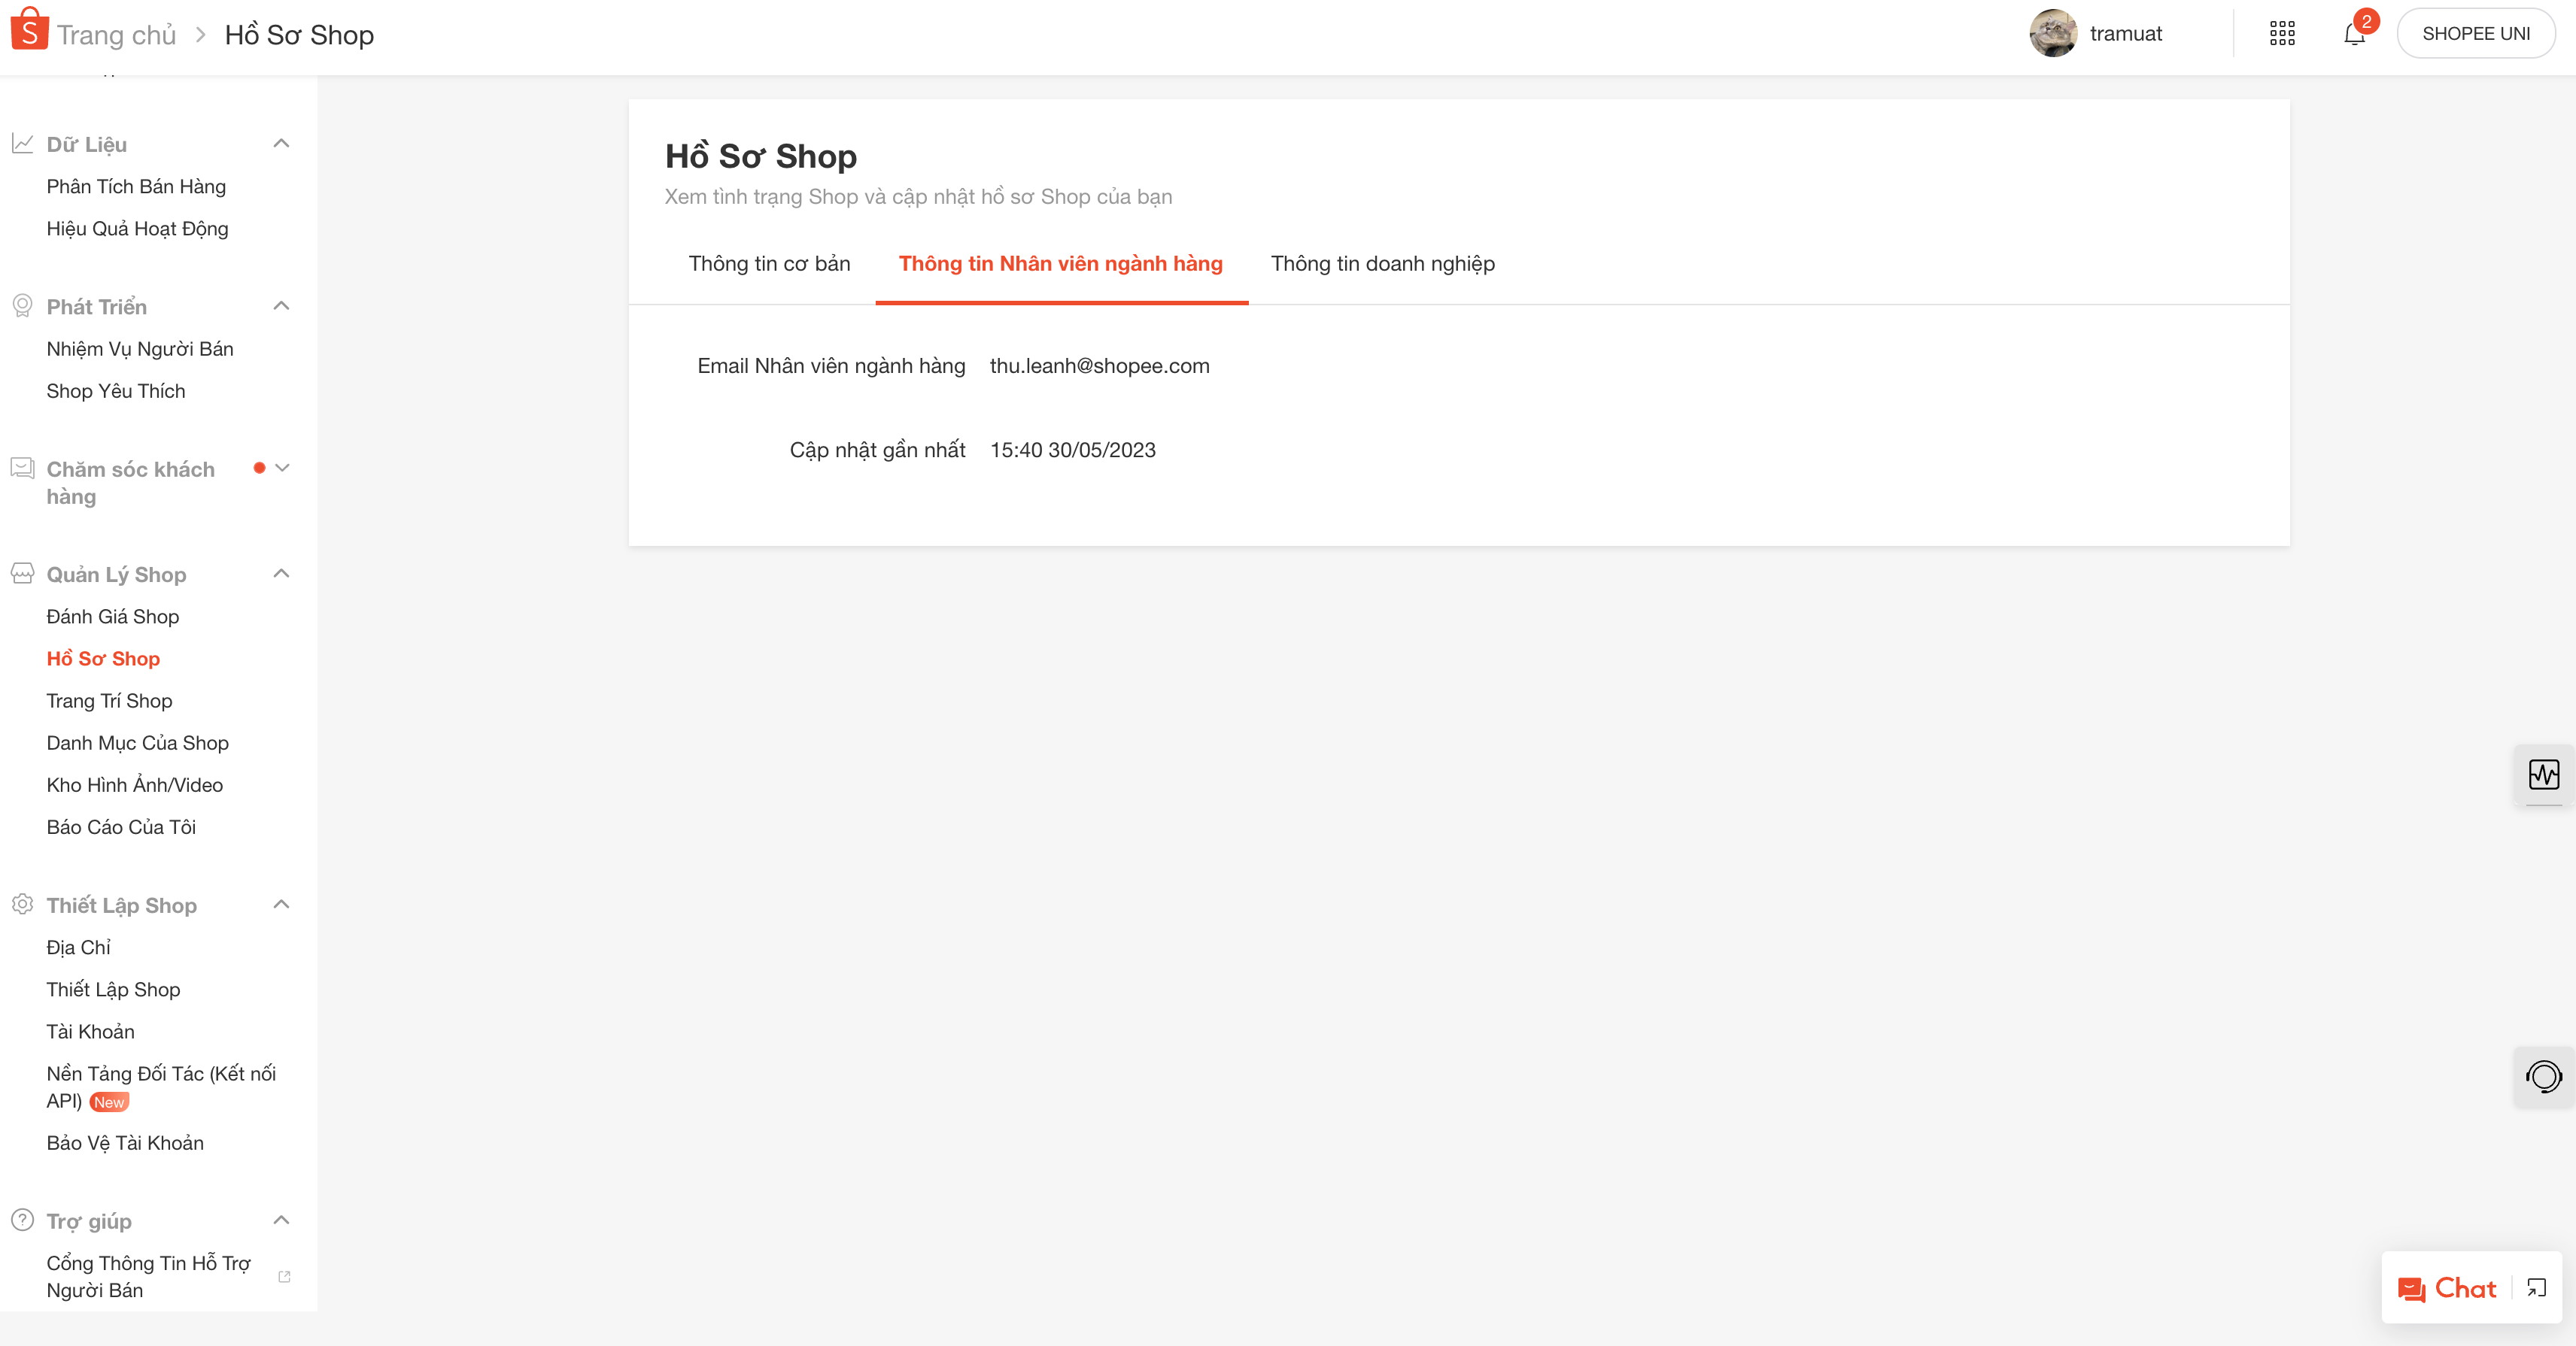Viewport: 2576px width, 1346px height.
Task: Collapse the Dữ Liệu section
Action: point(282,144)
